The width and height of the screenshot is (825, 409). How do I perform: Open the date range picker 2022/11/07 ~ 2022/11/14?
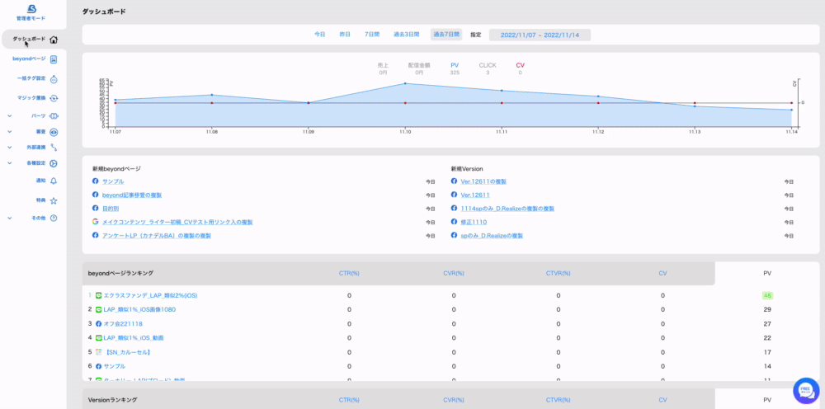(x=540, y=35)
